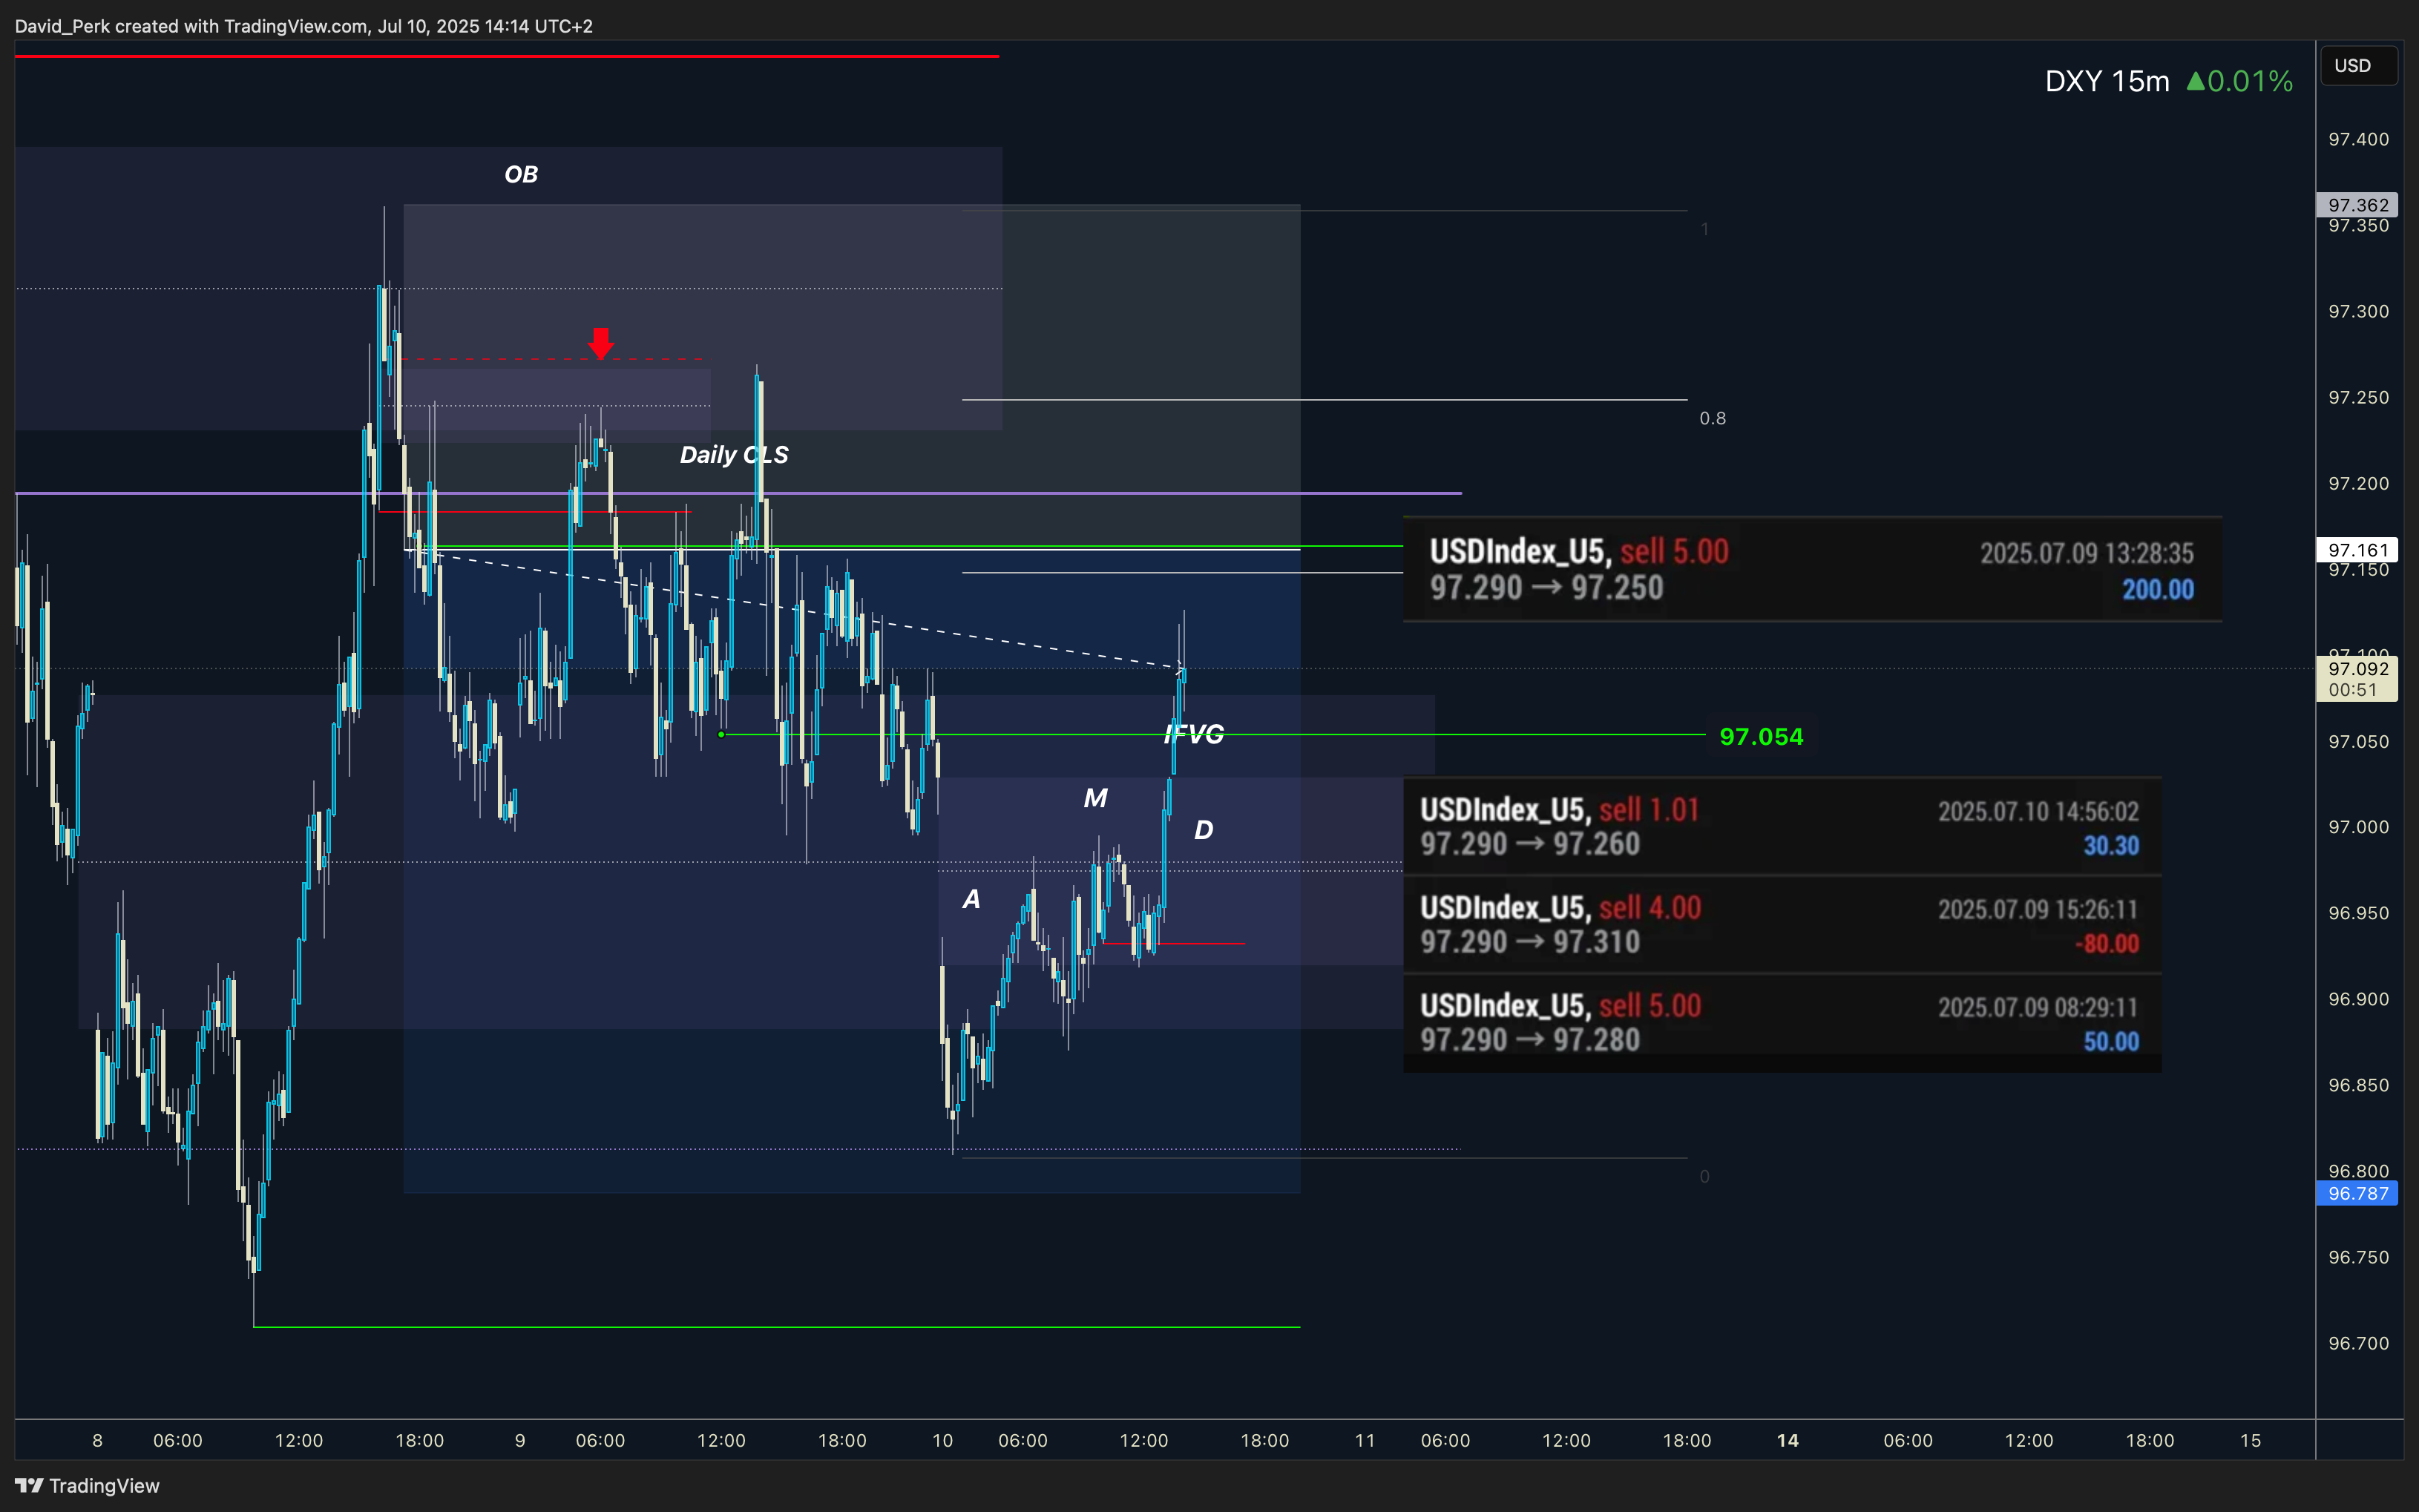Click the green up triangle beside 0.01%

(x=2195, y=81)
